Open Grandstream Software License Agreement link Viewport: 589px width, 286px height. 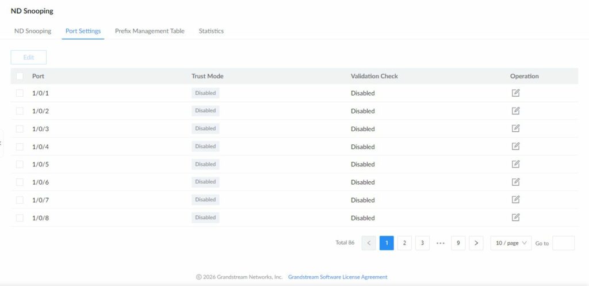click(338, 277)
